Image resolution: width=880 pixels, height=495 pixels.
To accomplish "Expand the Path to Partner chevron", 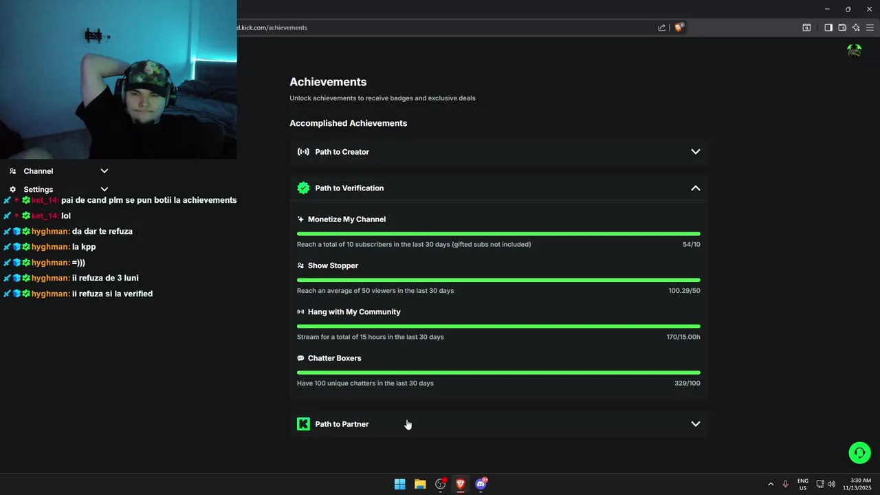I will (696, 424).
